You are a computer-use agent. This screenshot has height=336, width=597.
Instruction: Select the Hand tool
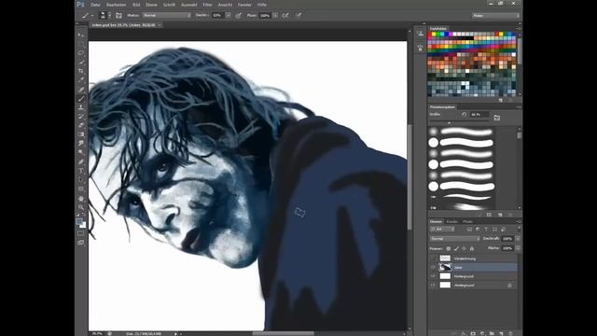(x=81, y=199)
